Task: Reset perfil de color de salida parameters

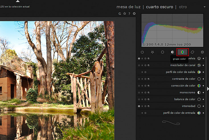Action: [146, 72]
